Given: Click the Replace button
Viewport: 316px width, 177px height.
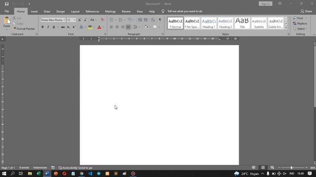Looking at the screenshot, I should click(x=300, y=24).
